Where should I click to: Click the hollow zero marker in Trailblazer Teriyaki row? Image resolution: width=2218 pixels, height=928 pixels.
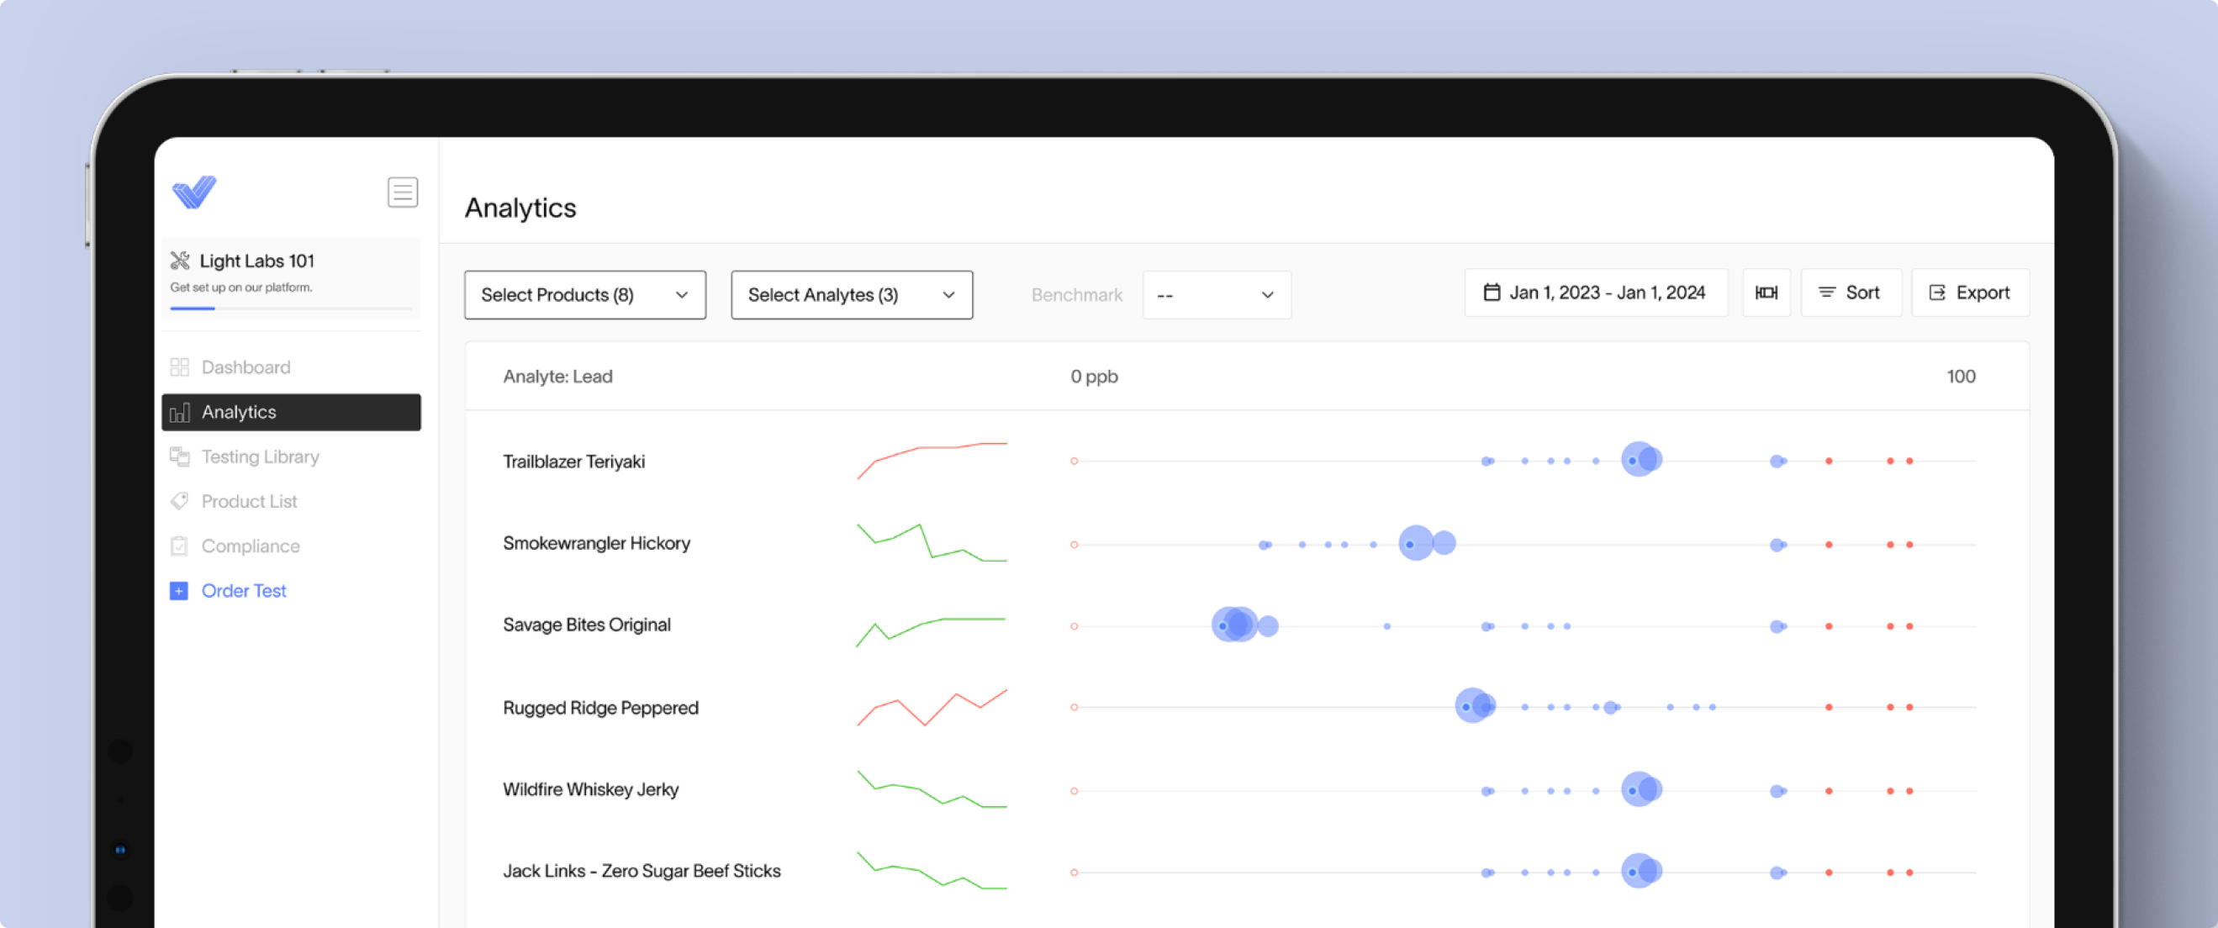(1074, 461)
